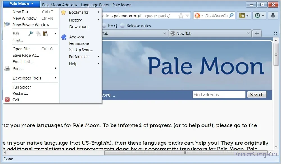Open a New Private Window
Viewport: 281px width, 164px height.
point(31,24)
